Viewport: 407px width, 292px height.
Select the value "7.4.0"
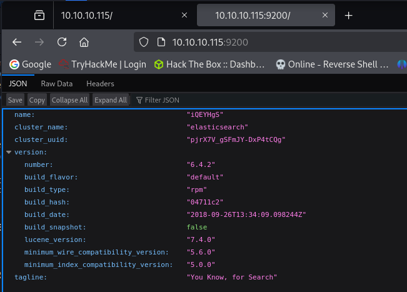201,239
